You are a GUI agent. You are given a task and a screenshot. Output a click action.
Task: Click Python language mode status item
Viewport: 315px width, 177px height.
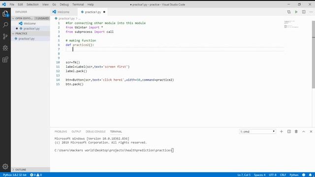pyautogui.click(x=294, y=175)
